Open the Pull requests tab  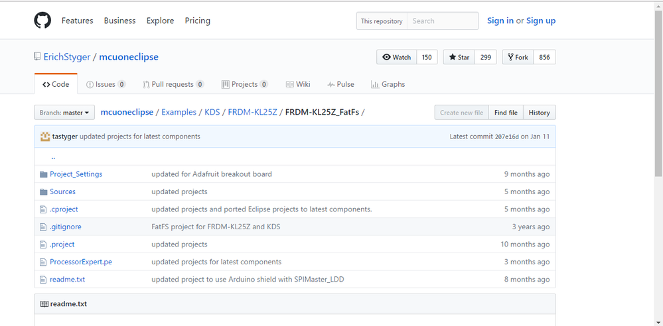pyautogui.click(x=173, y=85)
